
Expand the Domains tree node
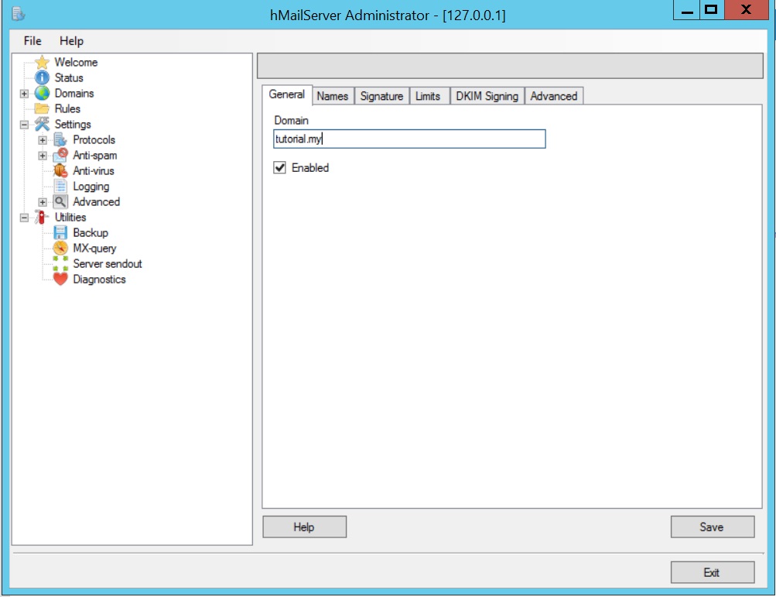point(24,94)
